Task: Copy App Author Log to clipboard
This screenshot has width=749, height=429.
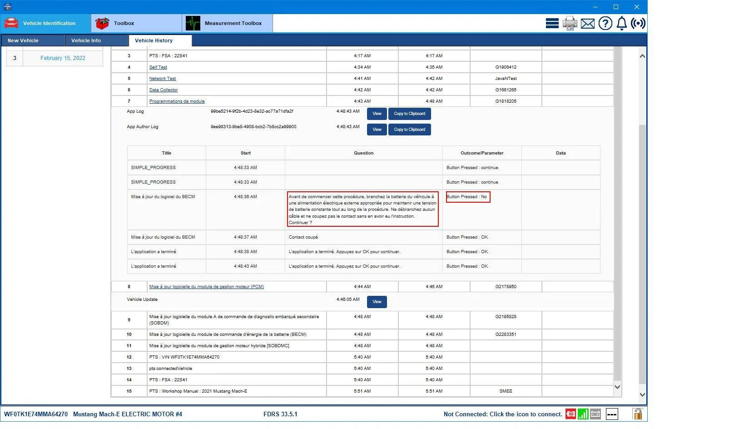Action: coord(409,130)
